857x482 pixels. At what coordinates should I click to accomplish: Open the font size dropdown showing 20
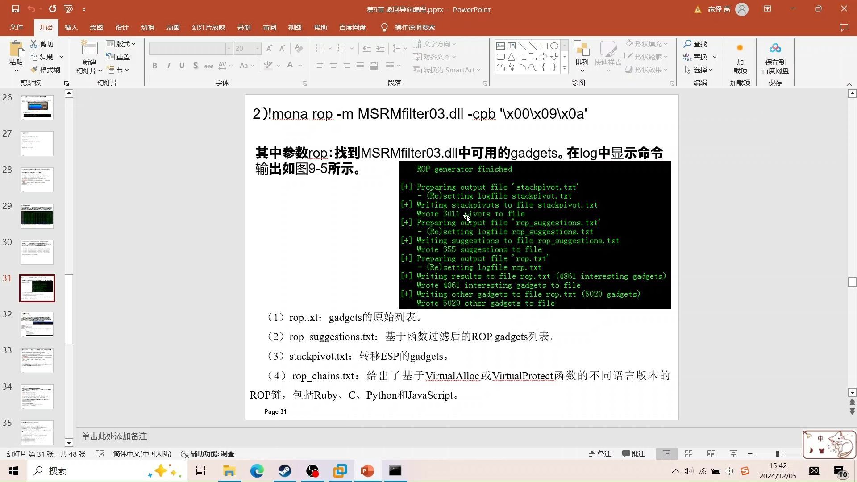pyautogui.click(x=257, y=48)
